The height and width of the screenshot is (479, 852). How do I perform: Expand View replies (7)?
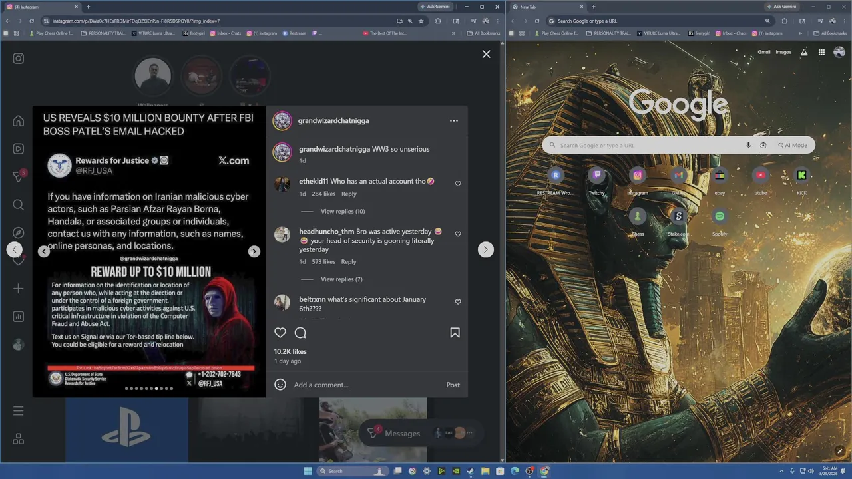point(341,279)
